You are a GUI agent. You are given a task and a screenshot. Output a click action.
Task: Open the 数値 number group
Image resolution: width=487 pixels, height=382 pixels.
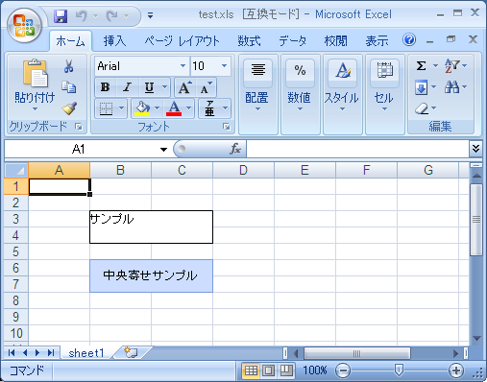click(x=300, y=94)
